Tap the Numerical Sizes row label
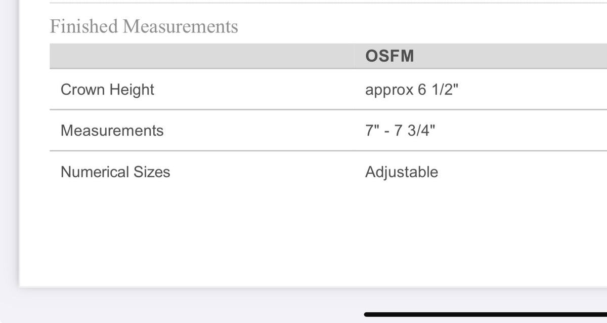Viewport: 607px width, 323px height. point(115,172)
